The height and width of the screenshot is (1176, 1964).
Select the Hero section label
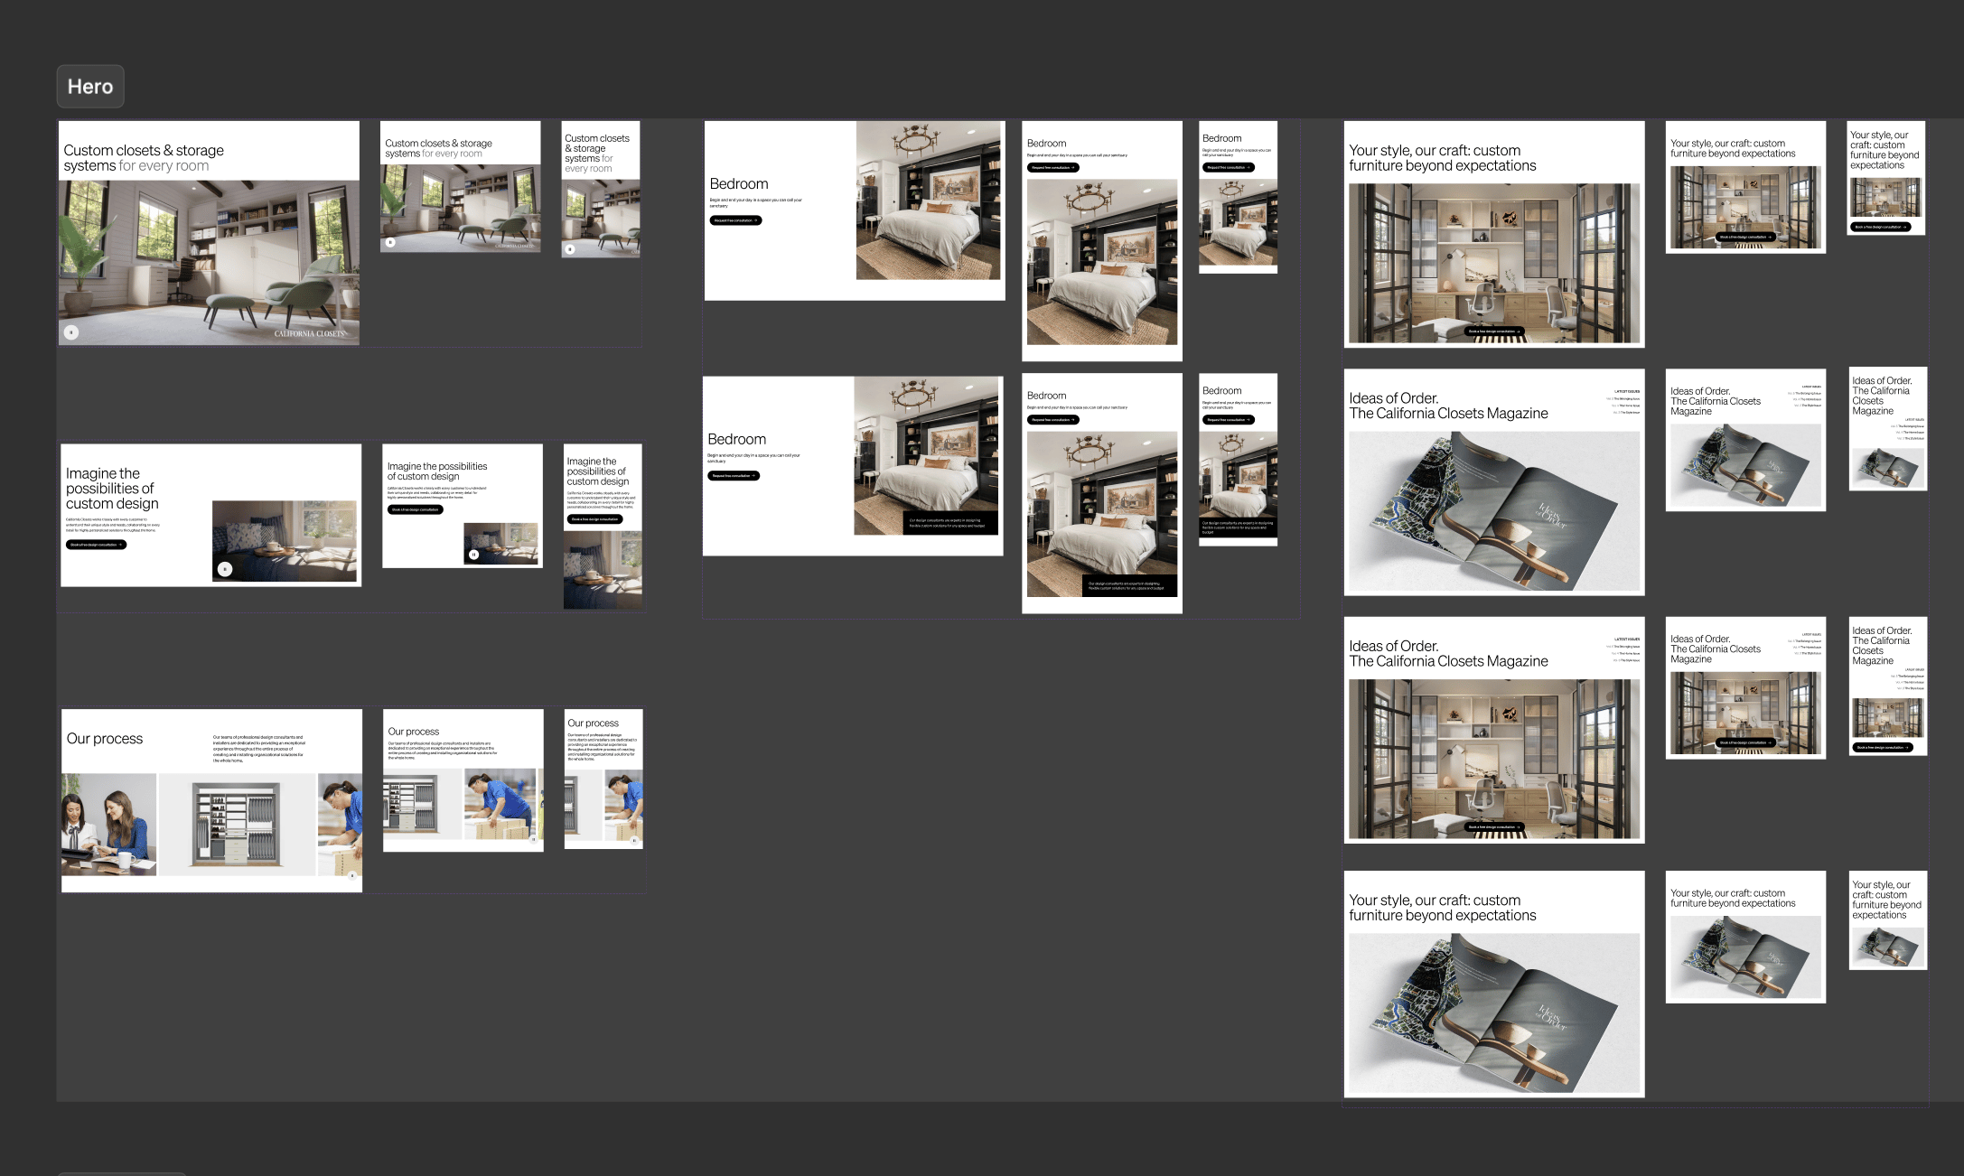(x=90, y=87)
